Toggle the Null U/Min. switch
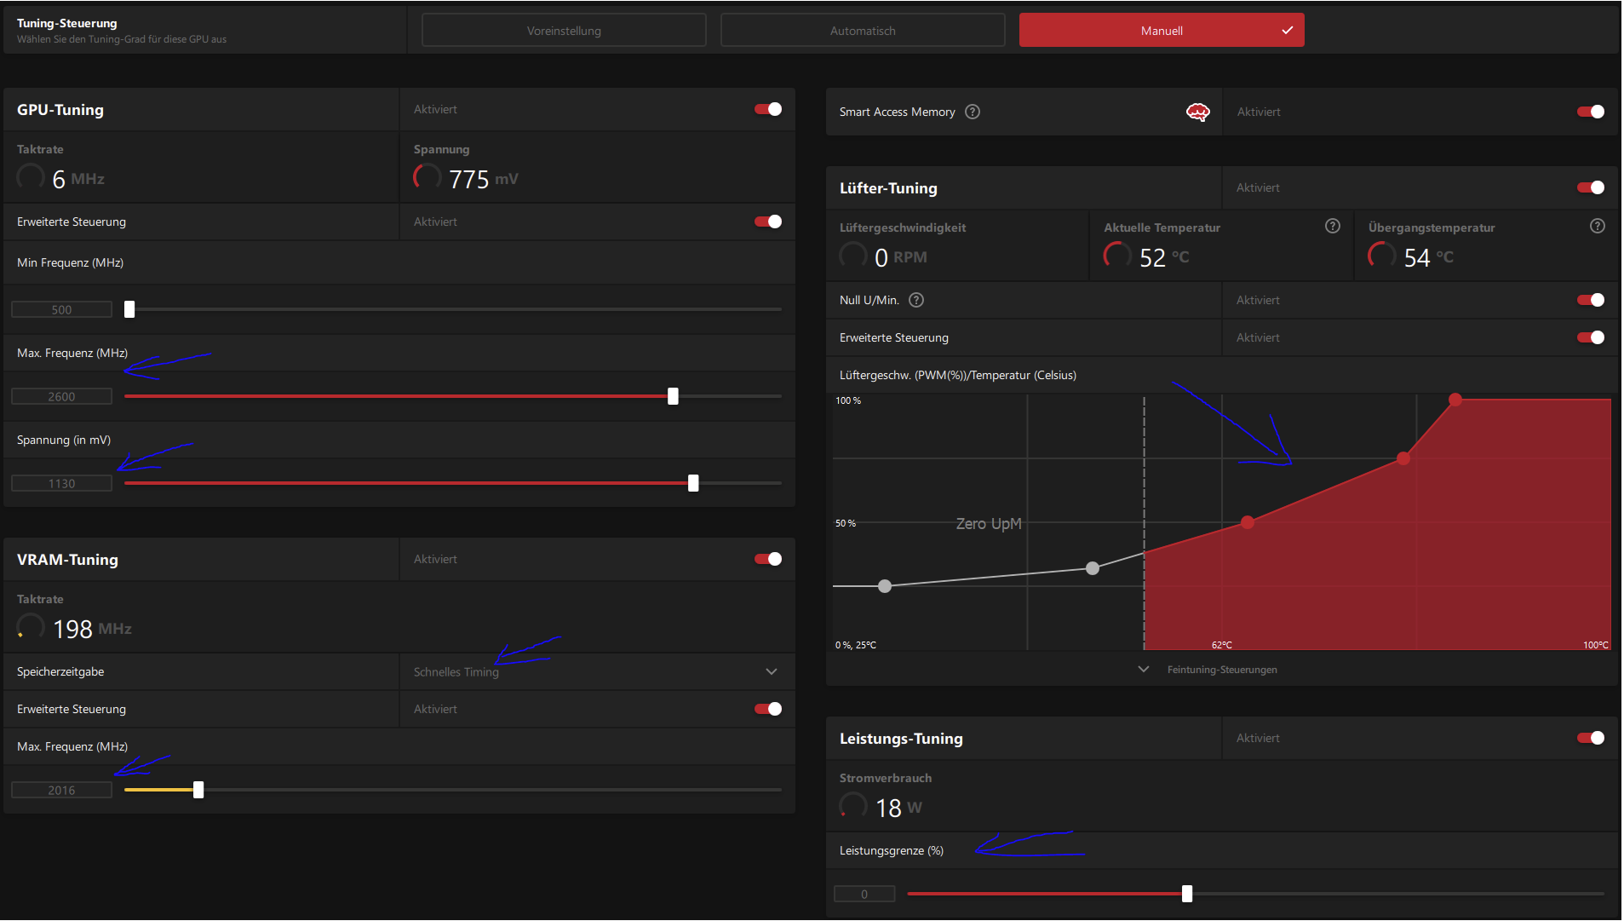The width and height of the screenshot is (1624, 921). 1591,300
